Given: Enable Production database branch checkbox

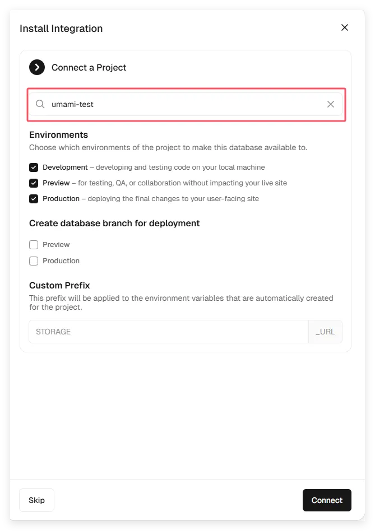Looking at the screenshot, I should 34,261.
